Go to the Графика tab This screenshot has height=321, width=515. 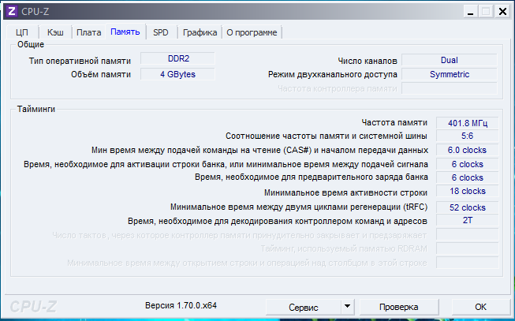pos(200,32)
